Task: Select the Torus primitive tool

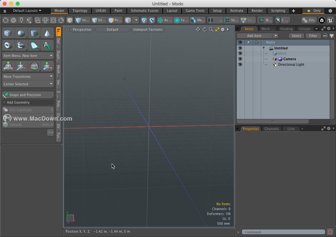Action: click(8, 45)
